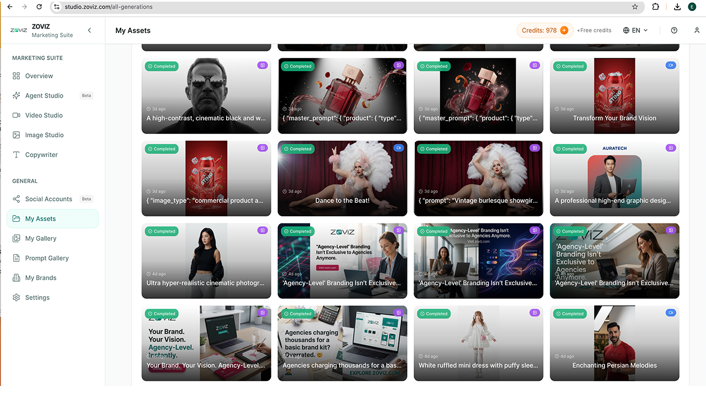Open the user account icon in the header
Image resolution: width=706 pixels, height=397 pixels.
pyautogui.click(x=697, y=30)
